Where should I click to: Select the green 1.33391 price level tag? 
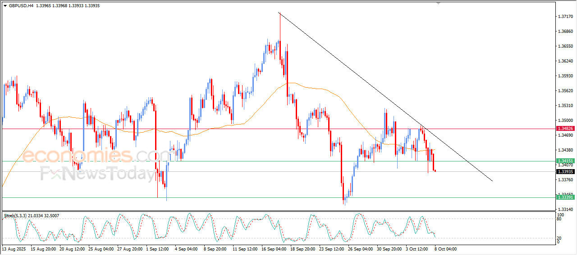(x=565, y=197)
